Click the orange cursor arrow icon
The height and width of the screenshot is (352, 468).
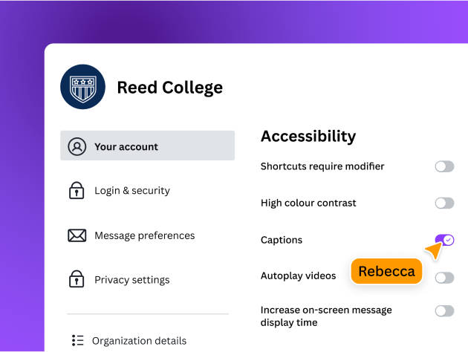coord(432,252)
